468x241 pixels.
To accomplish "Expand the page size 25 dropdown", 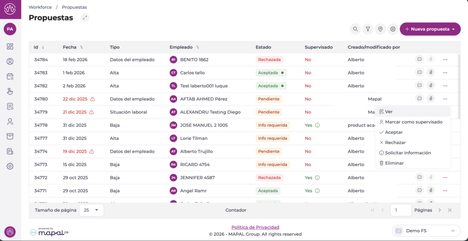I will 91,210.
